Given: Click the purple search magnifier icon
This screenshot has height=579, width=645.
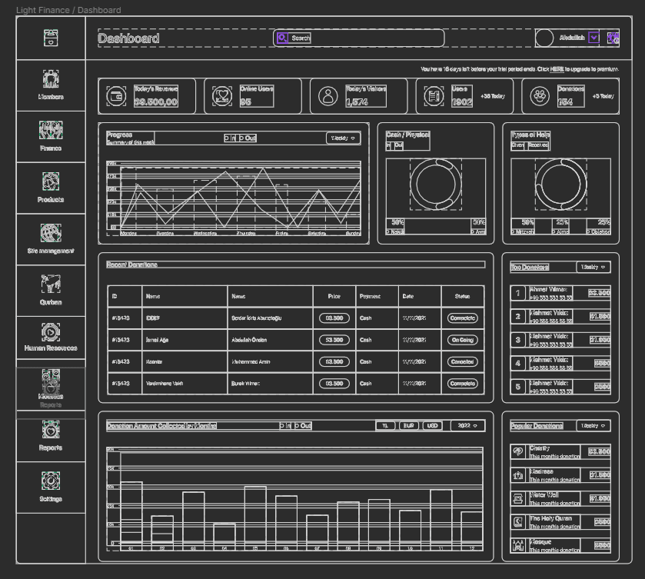Looking at the screenshot, I should click(282, 38).
